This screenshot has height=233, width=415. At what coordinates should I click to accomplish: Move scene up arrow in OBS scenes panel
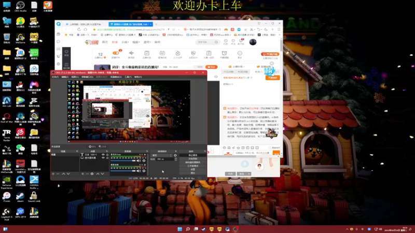(63, 174)
